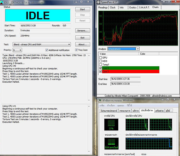Click the CPU usage gauge showing 2 %

click(x=111, y=124)
